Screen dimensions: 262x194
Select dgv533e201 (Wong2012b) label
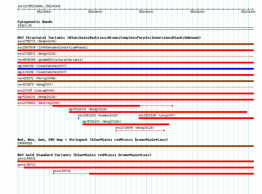[102, 121]
